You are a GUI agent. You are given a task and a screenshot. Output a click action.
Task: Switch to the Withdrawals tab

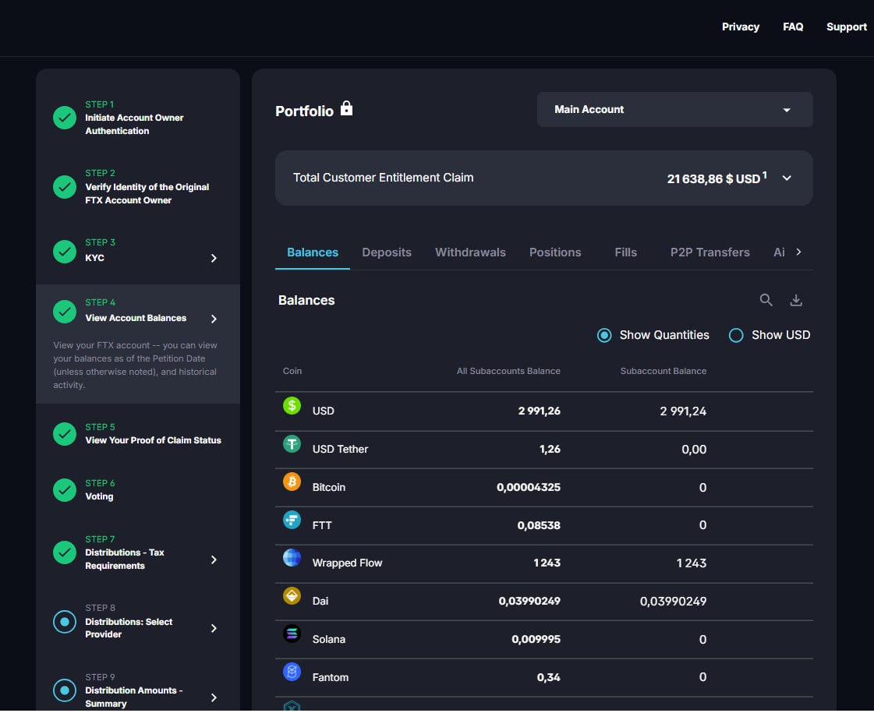tap(470, 252)
